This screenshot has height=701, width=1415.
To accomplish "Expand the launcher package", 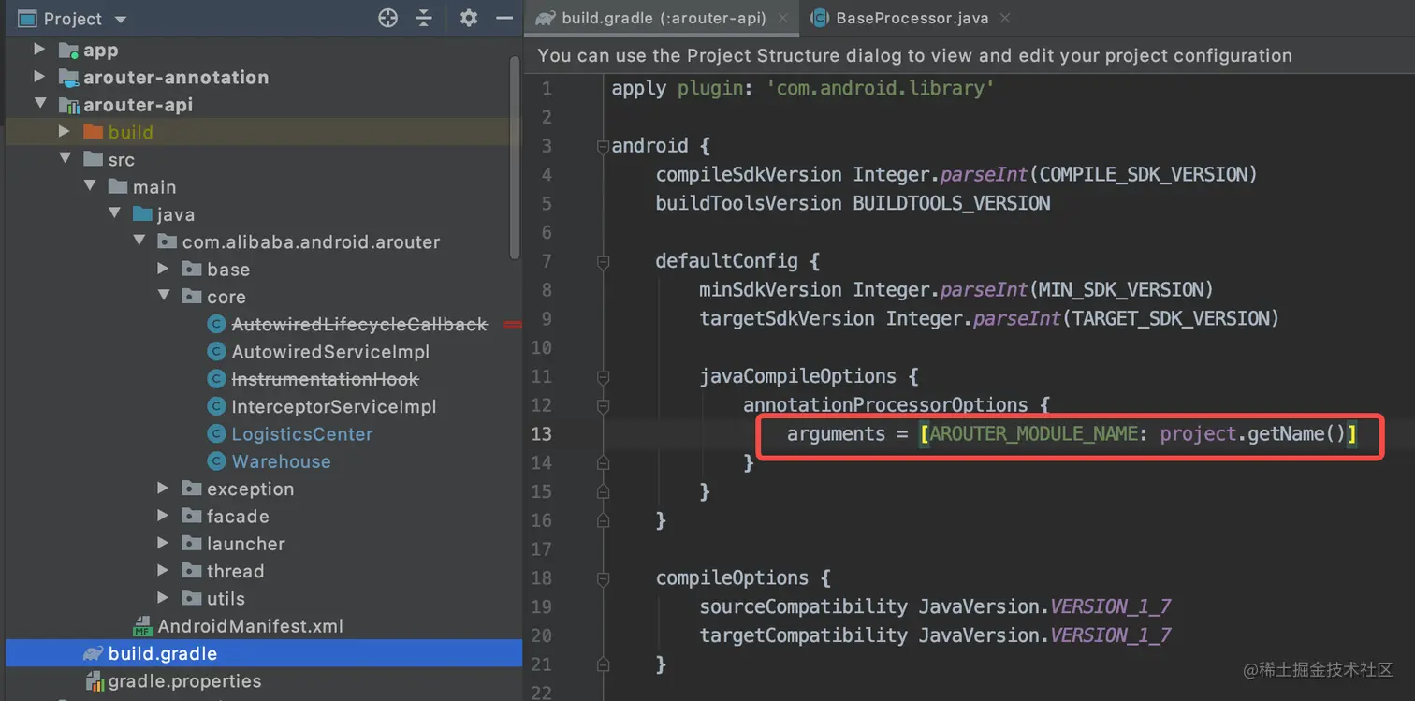I will [164, 543].
